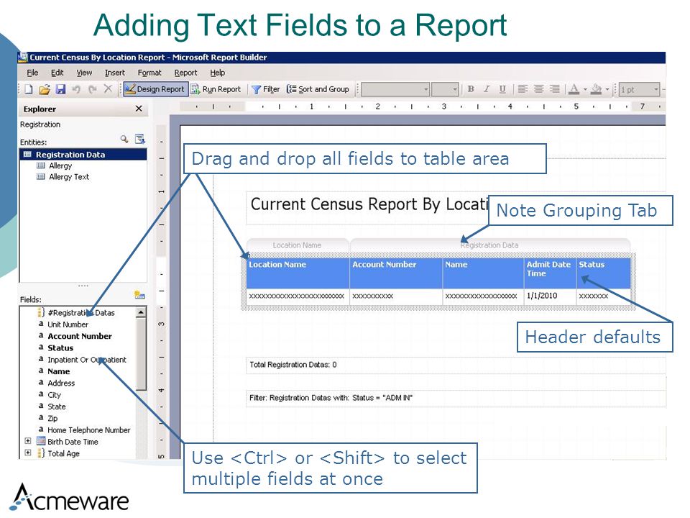Screen dimensions: 690x518
Task: Click the Redo arrow icon
Action: [x=92, y=89]
